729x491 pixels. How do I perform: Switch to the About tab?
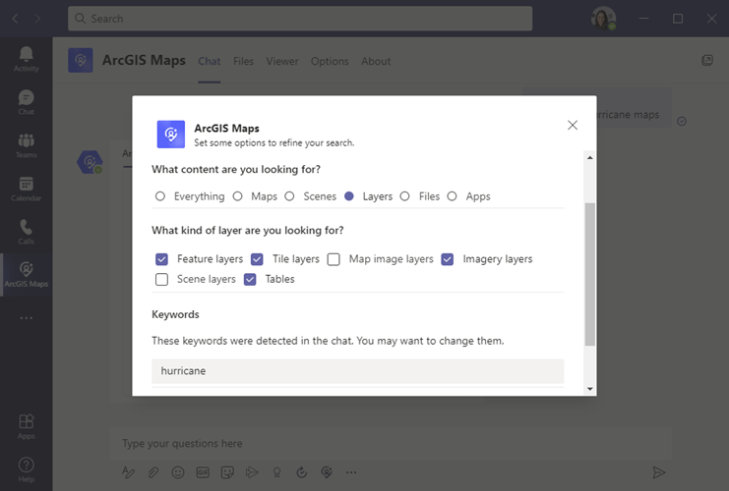point(376,61)
